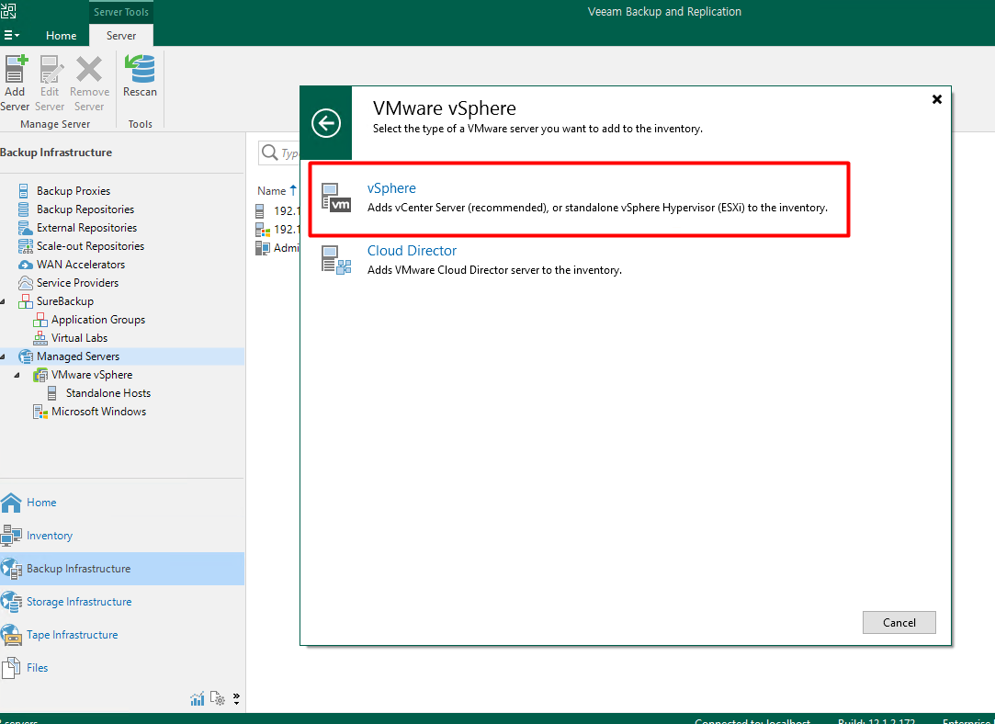This screenshot has height=724, width=995.
Task: Switch to the Home ribbon tab
Action: tap(61, 36)
